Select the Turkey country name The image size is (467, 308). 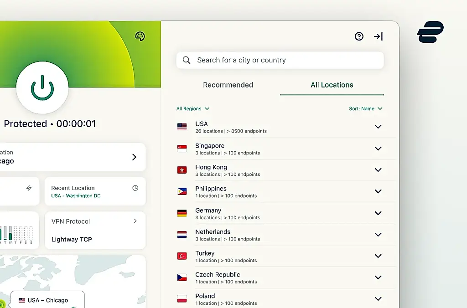tap(205, 253)
